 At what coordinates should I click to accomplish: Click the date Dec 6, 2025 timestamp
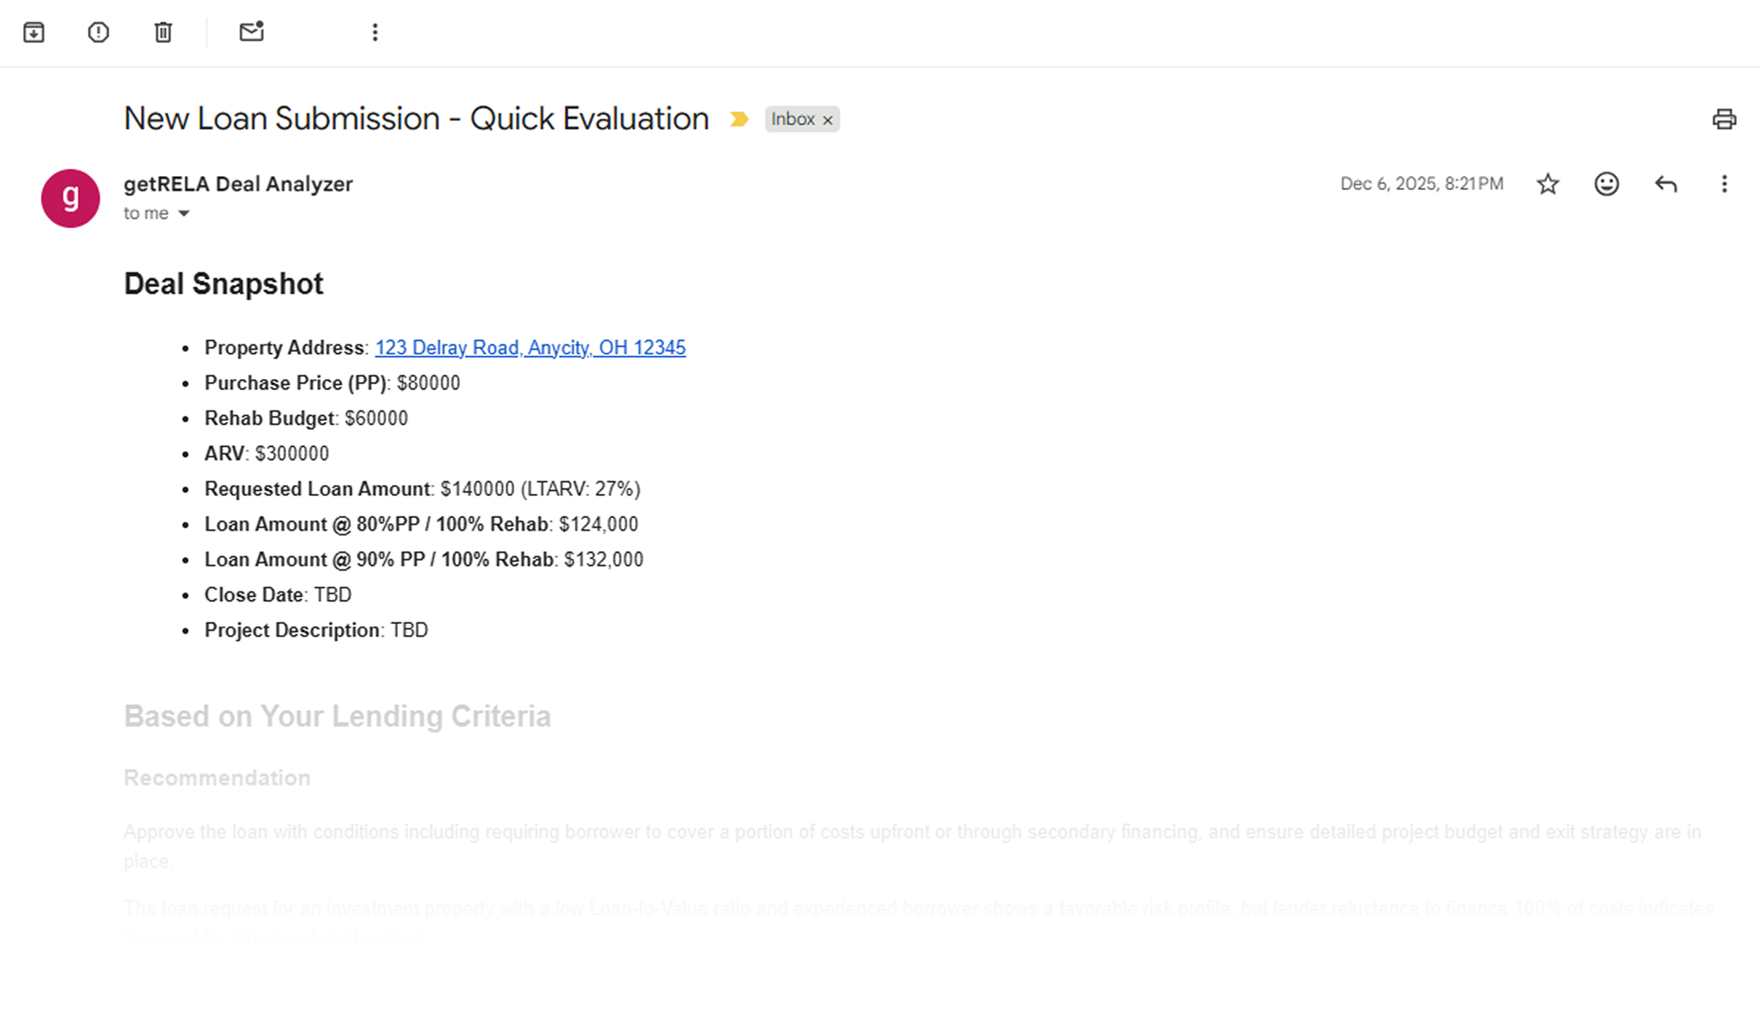[1421, 184]
